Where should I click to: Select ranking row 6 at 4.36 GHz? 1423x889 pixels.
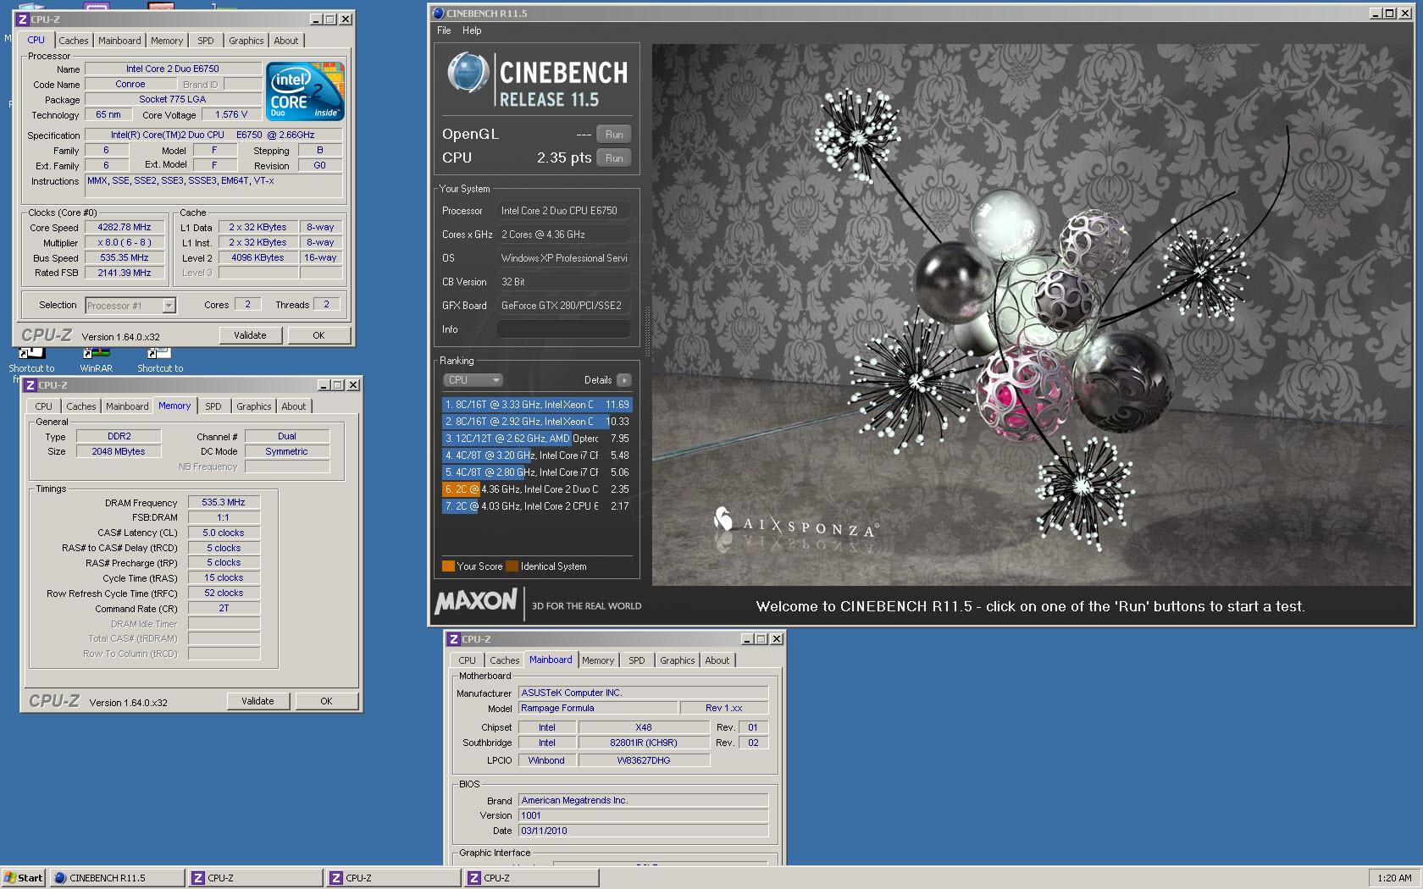click(537, 489)
